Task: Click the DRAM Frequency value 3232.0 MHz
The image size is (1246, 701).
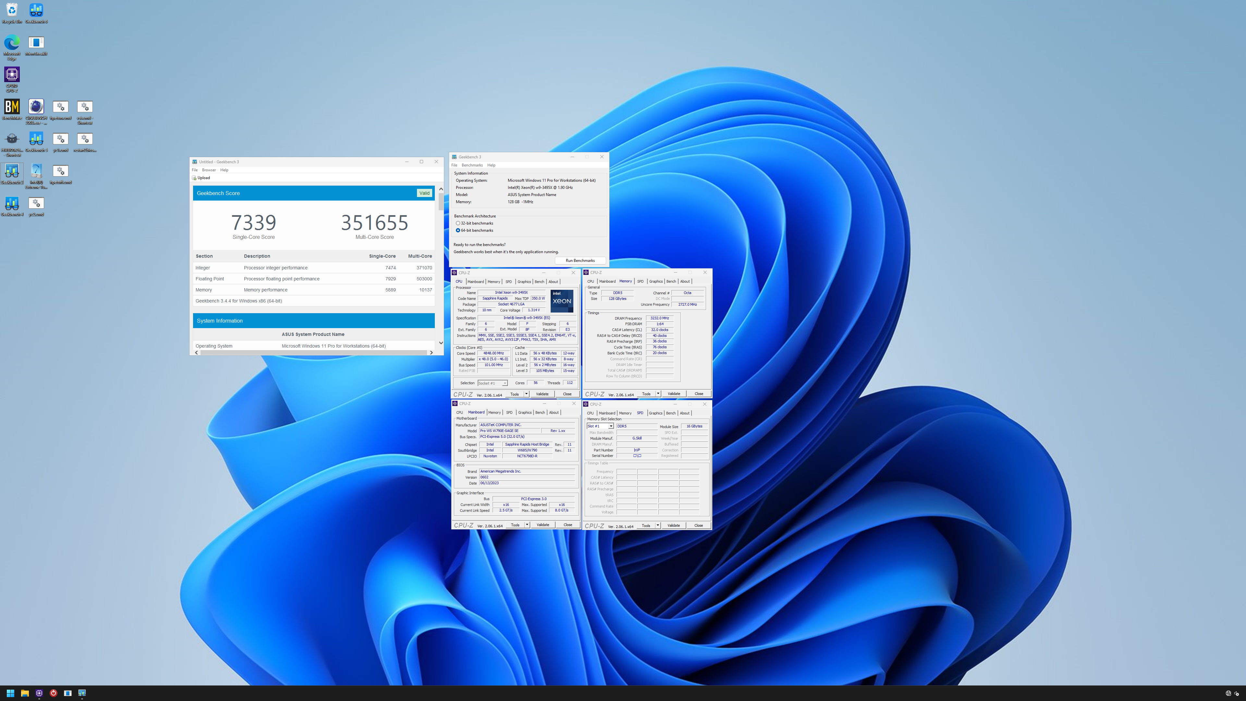Action: [x=659, y=318]
